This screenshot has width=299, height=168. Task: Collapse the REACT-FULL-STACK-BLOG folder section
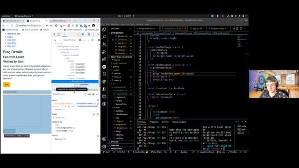pyautogui.click(x=121, y=57)
